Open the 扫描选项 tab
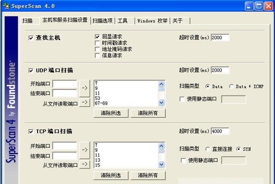275x184 pixels. pyautogui.click(x=102, y=21)
